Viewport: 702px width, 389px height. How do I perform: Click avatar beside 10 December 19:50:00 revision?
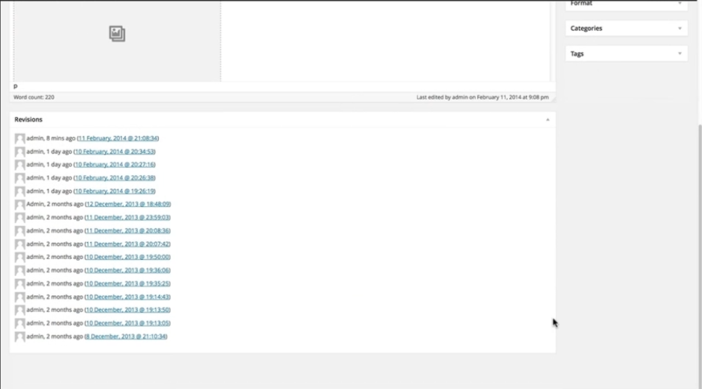tap(20, 257)
